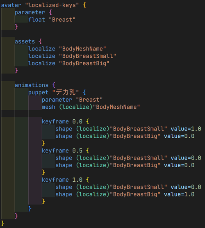The width and height of the screenshot is (205, 228).
Task: Click the localize "BodyBreastSmall" asset entry
Action: coord(72,56)
